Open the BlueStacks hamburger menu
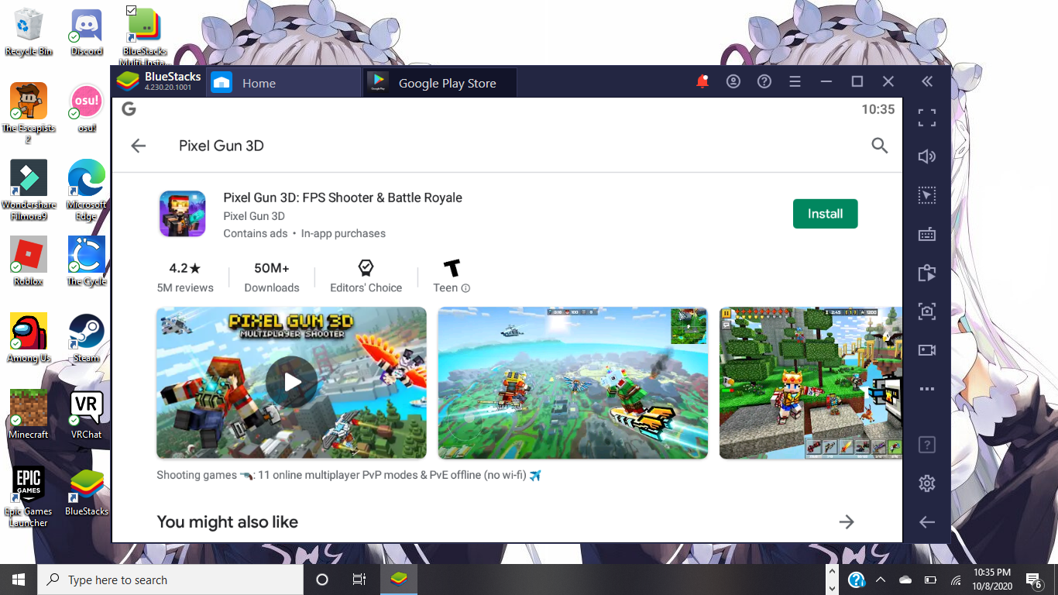Image resolution: width=1058 pixels, height=595 pixels. click(795, 81)
